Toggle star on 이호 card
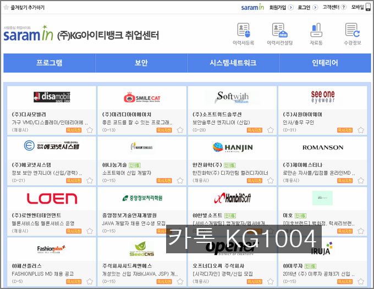This screenshot has height=289, width=374. (x=361, y=231)
